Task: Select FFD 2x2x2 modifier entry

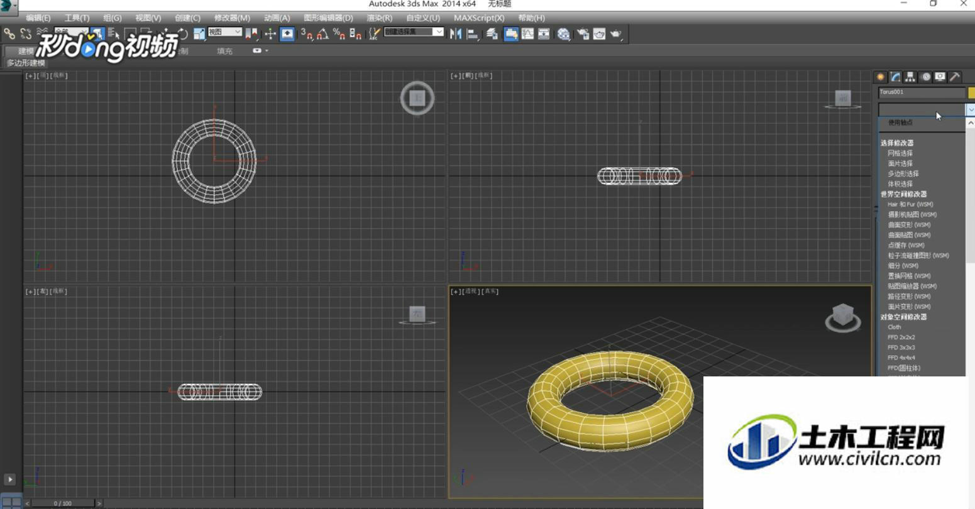Action: pos(901,337)
